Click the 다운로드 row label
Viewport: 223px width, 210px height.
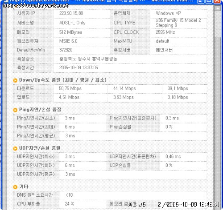[x=25, y=88]
